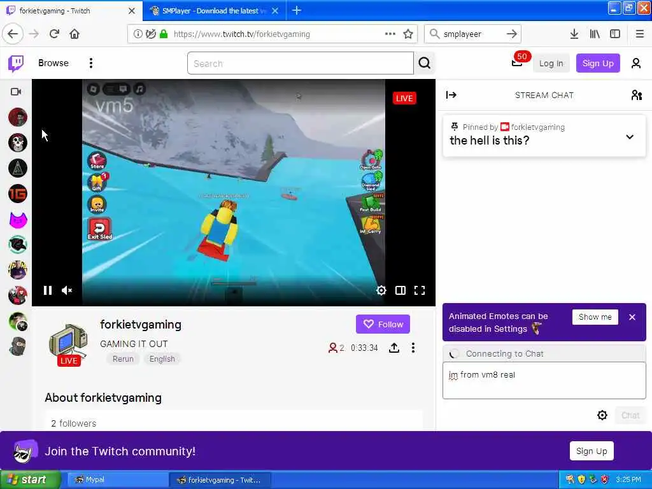Click the red LIVE badge on the video
The height and width of the screenshot is (489, 652).
404,98
